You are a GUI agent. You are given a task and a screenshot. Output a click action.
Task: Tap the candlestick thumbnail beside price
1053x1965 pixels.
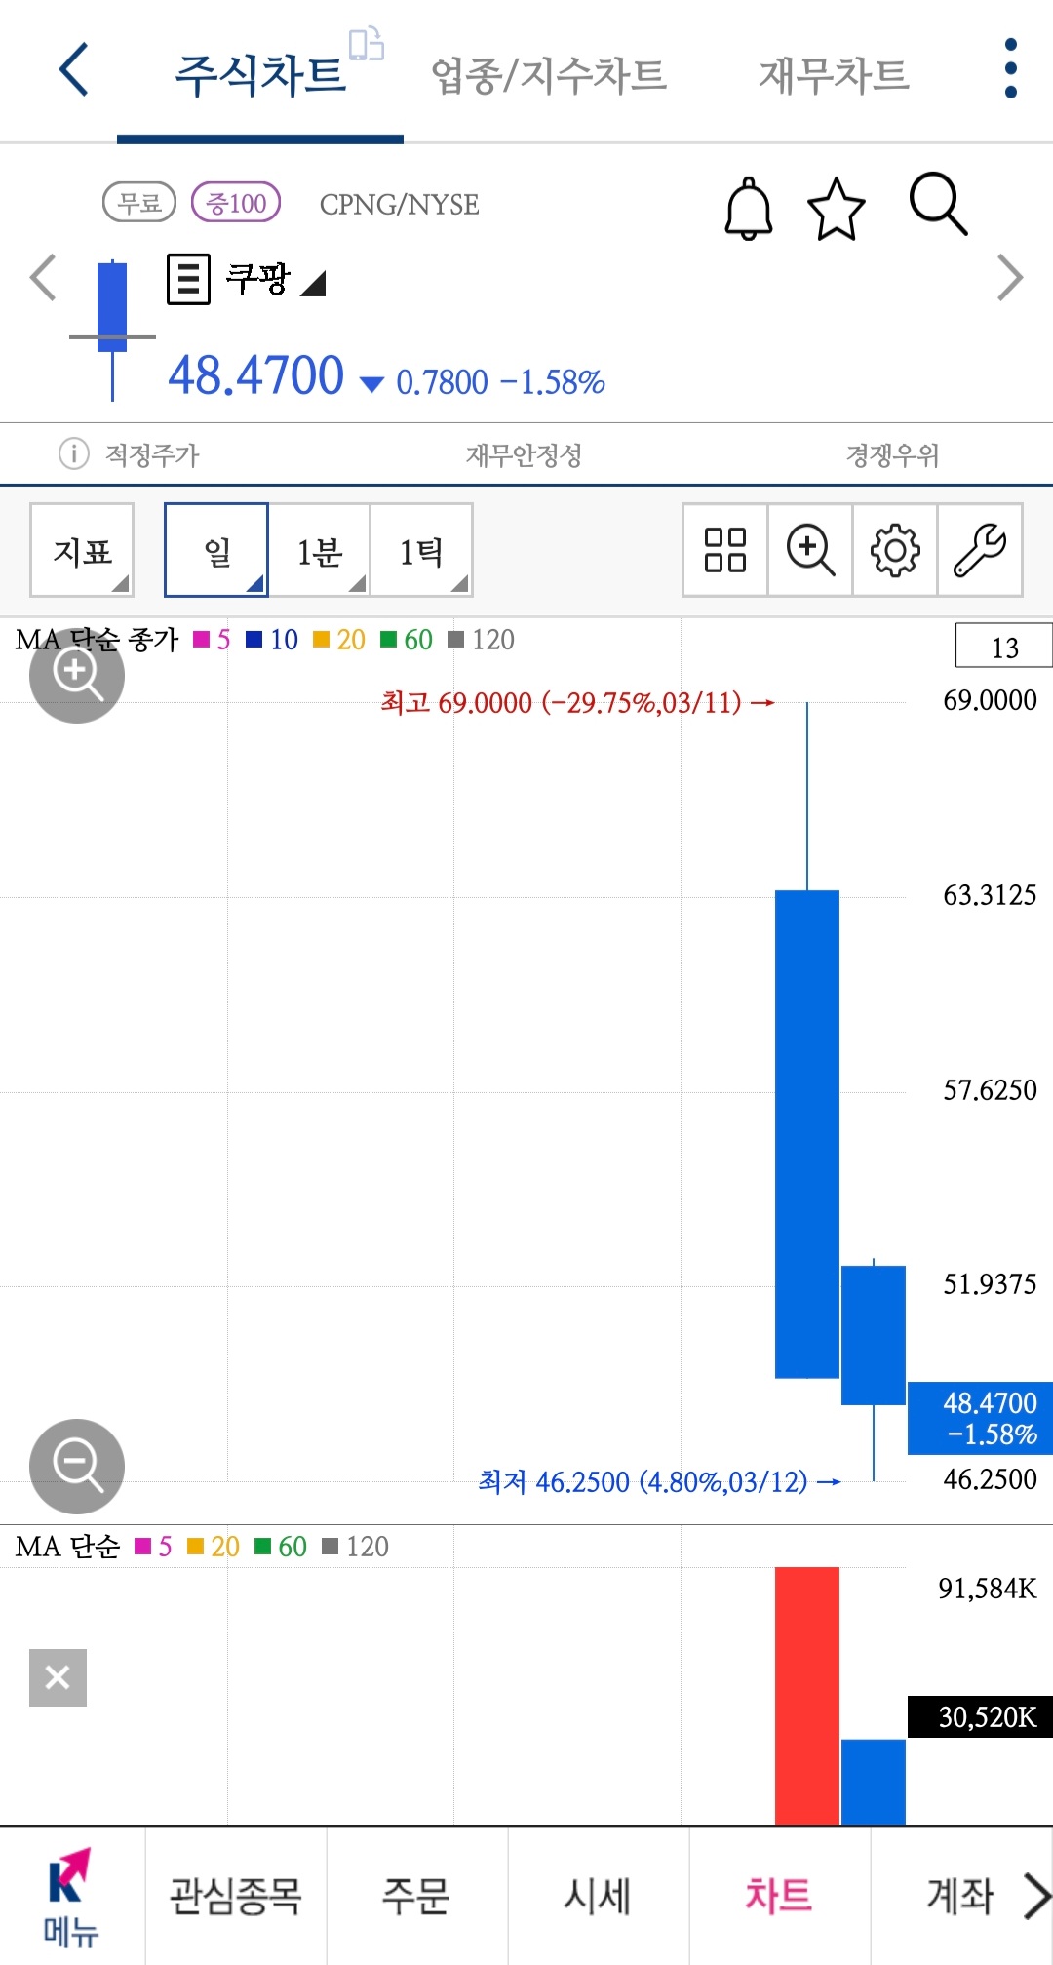(112, 330)
